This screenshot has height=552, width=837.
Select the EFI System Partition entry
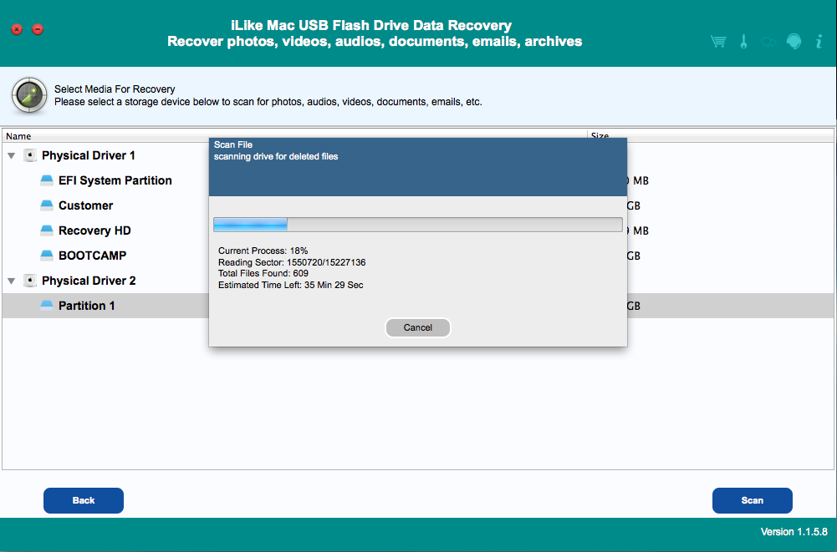pyautogui.click(x=115, y=180)
